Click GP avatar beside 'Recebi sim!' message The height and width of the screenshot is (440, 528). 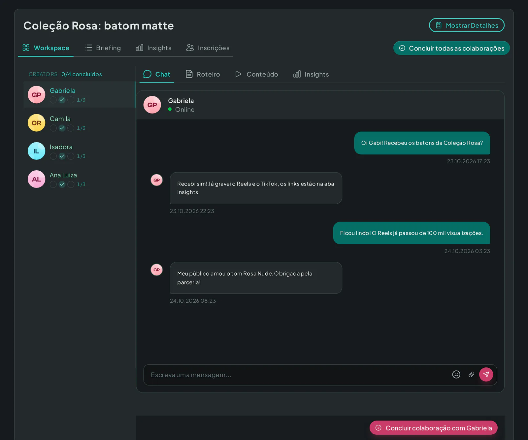[x=157, y=180]
